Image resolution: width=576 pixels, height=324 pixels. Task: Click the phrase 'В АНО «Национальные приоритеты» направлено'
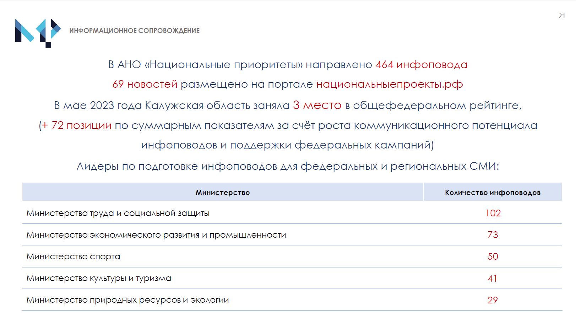pos(240,65)
